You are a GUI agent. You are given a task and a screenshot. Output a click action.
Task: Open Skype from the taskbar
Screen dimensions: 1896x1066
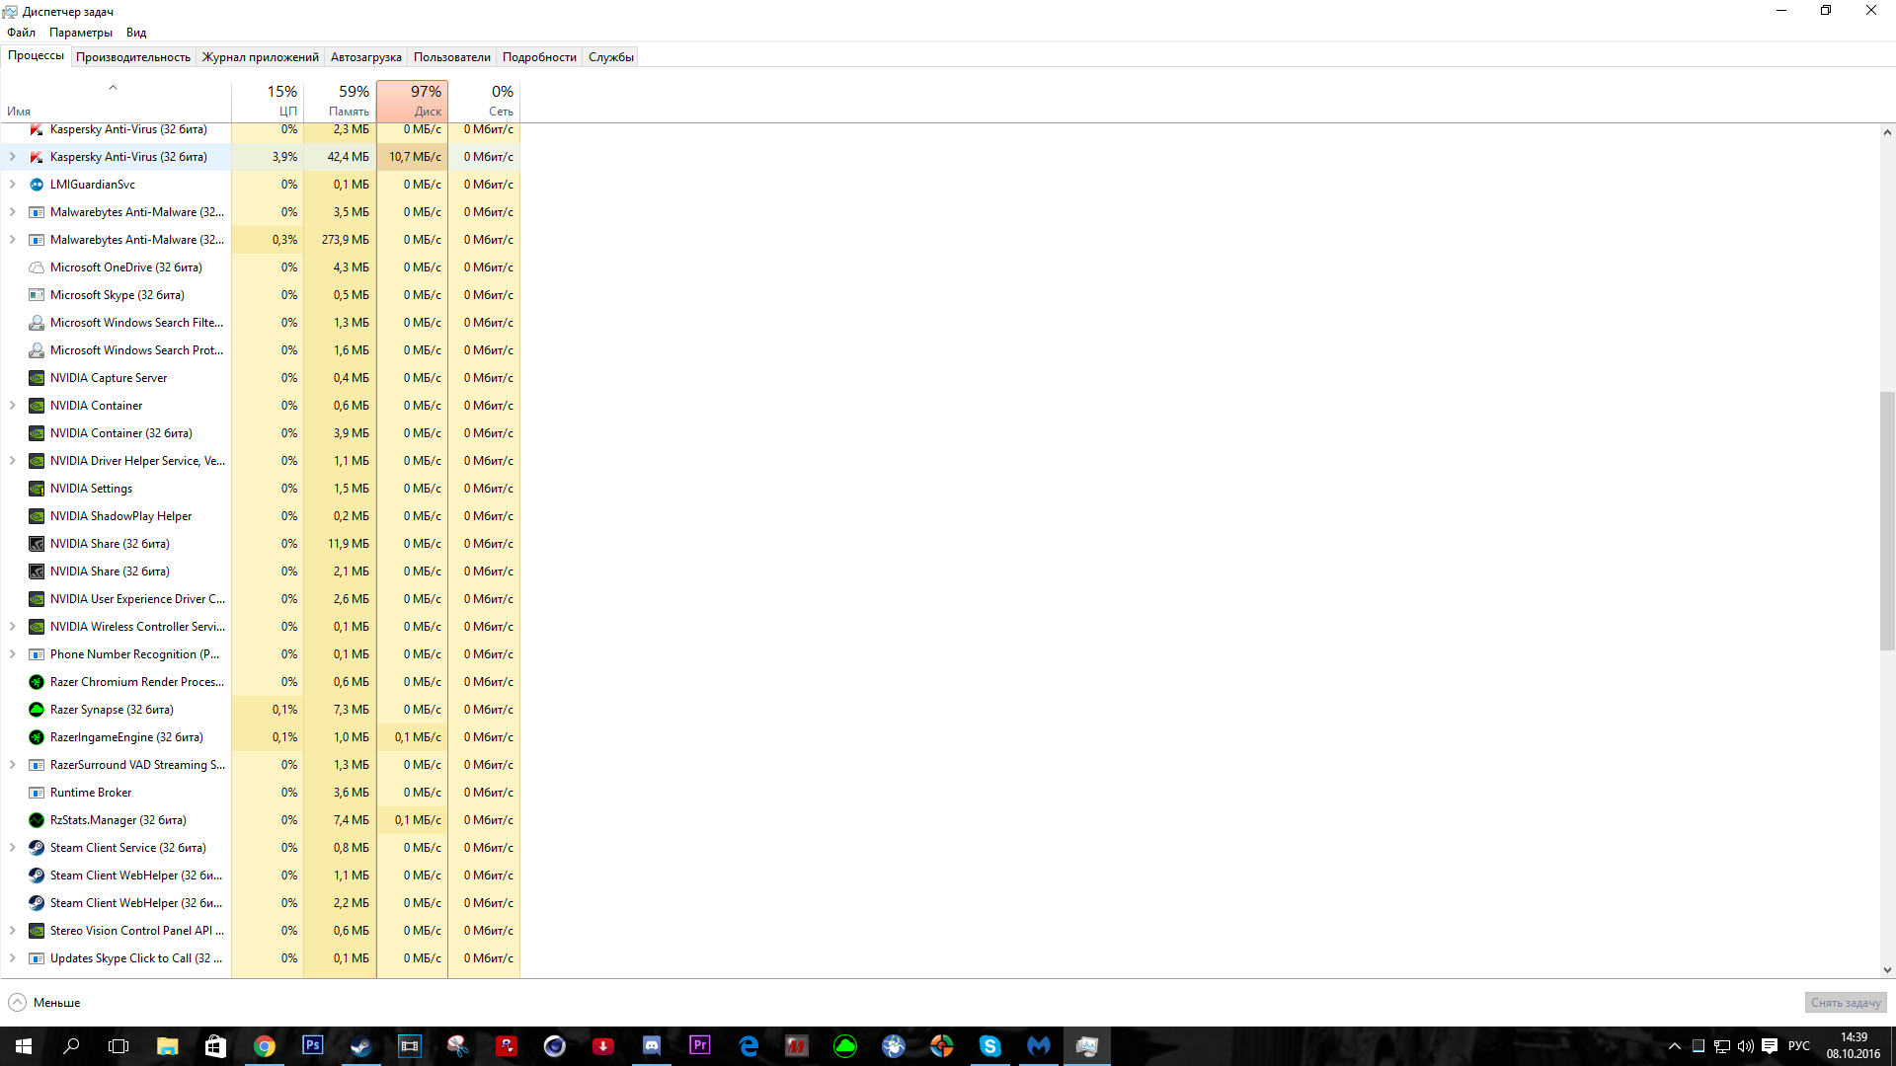[x=989, y=1045]
